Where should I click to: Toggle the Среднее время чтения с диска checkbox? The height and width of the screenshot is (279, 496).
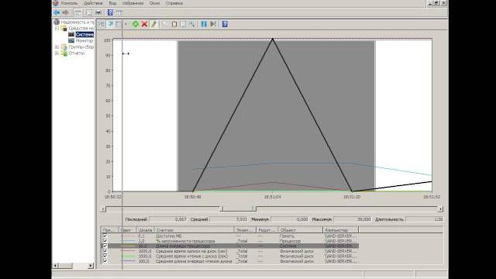tap(105, 257)
